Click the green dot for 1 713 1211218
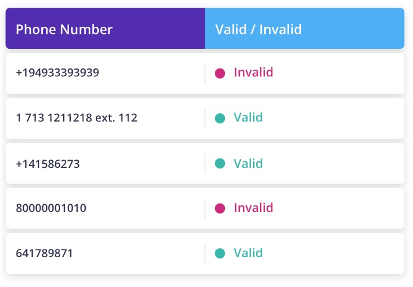This screenshot has width=413, height=287. [220, 118]
